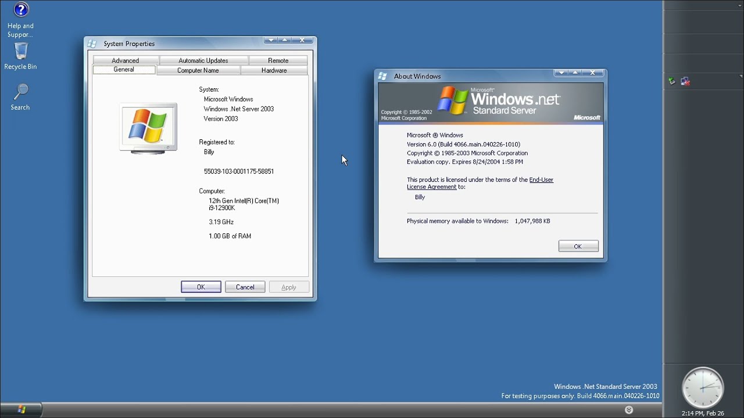Click the '12th Gen Intel(R) Core(TM)' processor text
The width and height of the screenshot is (744, 418).
[244, 201]
